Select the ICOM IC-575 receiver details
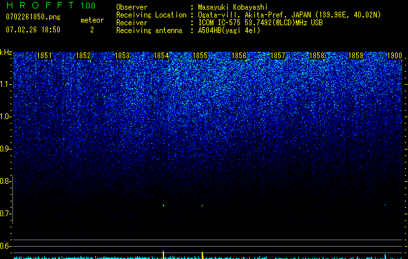Screen dimensions: 408x259 [x=260, y=23]
